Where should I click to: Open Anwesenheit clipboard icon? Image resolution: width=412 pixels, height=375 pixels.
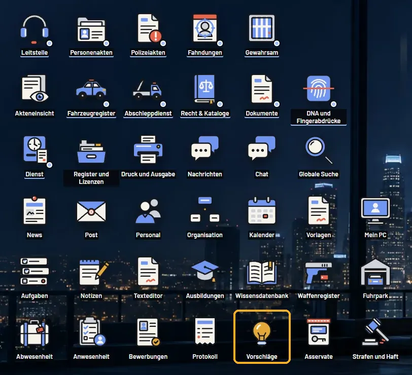click(x=92, y=332)
